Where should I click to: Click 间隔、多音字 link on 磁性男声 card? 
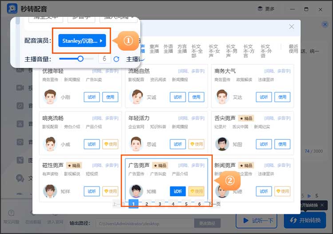[x=105, y=165]
